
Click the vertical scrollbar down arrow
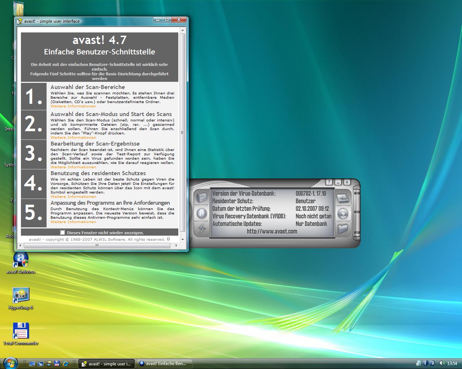click(182, 239)
